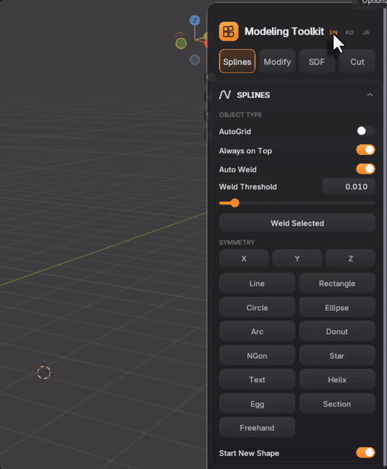The width and height of the screenshot is (387, 469).
Task: Click the Splines curve icon in section header
Action: 225,95
